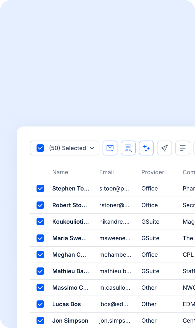Viewport: 195px width, 328px height.
Task: Select Office provider in Robert Sto... row
Action: pos(150,205)
